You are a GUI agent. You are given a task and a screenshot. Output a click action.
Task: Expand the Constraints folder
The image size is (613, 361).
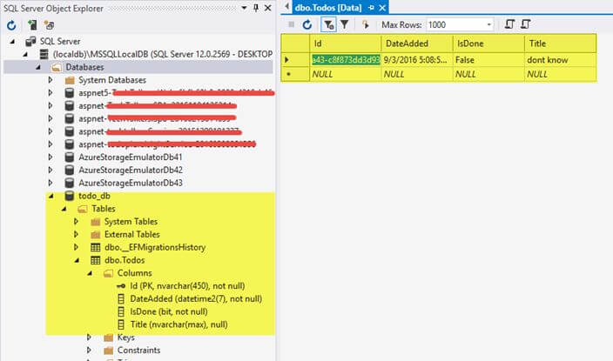pos(89,350)
